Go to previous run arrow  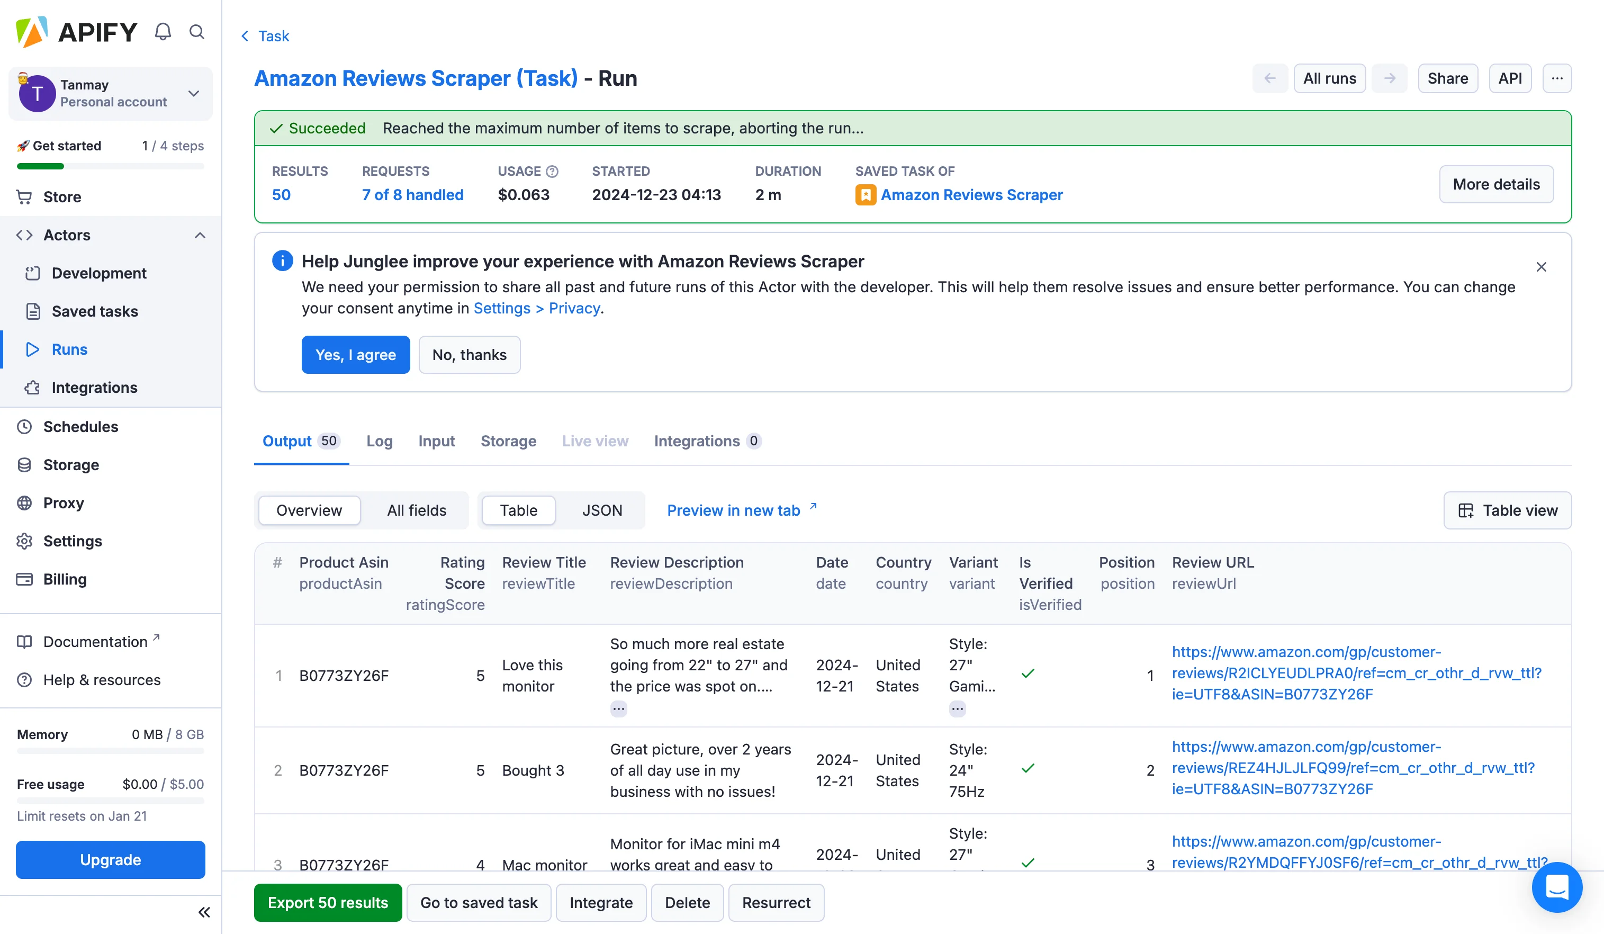(x=1270, y=78)
